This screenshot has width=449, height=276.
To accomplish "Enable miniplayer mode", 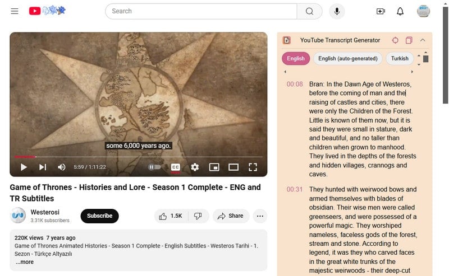I will [x=214, y=167].
